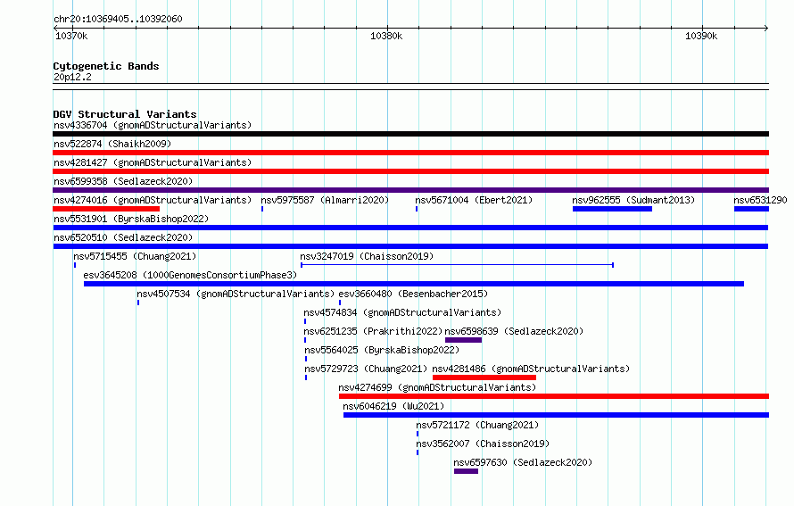The image size is (794, 506).
Task: Select the purple nsv6598639 variant bar
Action: (463, 340)
